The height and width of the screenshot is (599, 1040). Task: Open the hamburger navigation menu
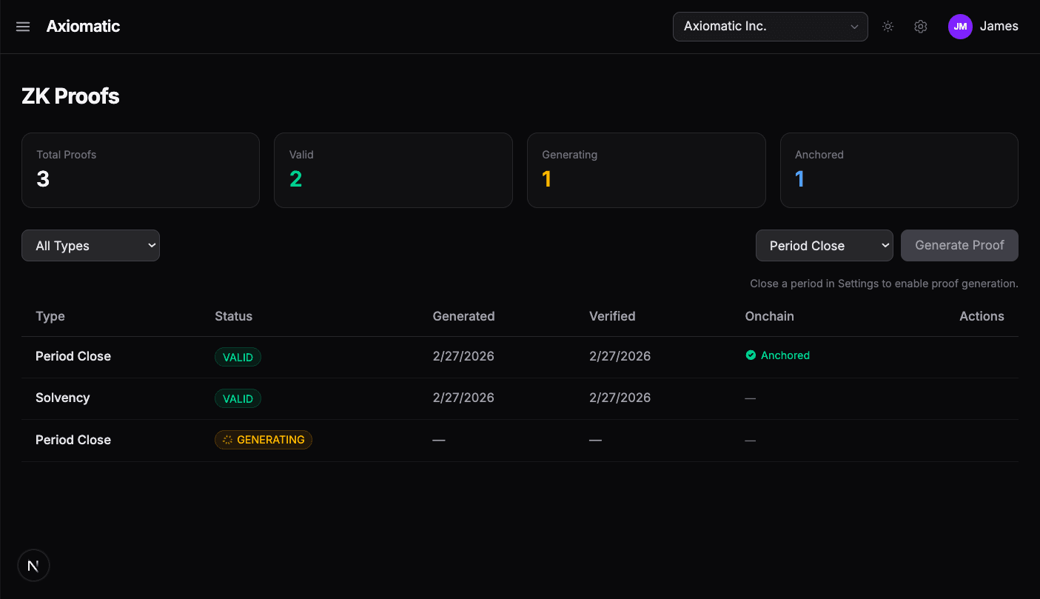pyautogui.click(x=22, y=26)
